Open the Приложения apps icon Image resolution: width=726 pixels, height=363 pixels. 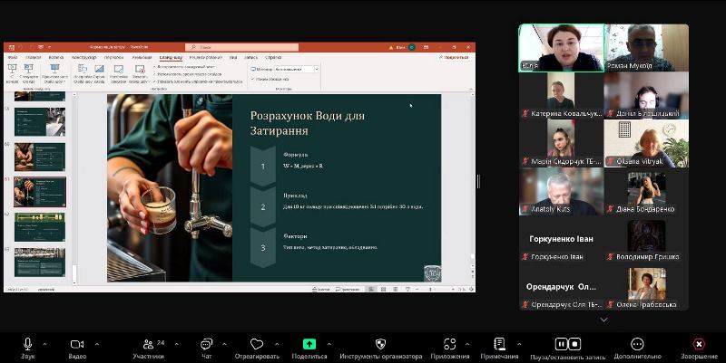pyautogui.click(x=449, y=344)
